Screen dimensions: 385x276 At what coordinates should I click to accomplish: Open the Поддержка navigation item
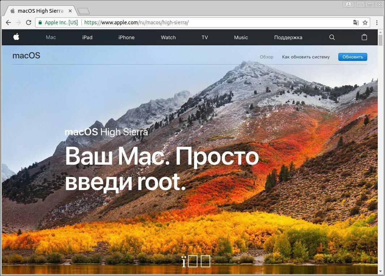click(288, 37)
